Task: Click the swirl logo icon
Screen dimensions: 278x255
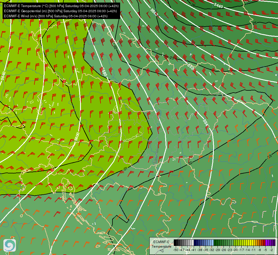Action: (x=10, y=245)
